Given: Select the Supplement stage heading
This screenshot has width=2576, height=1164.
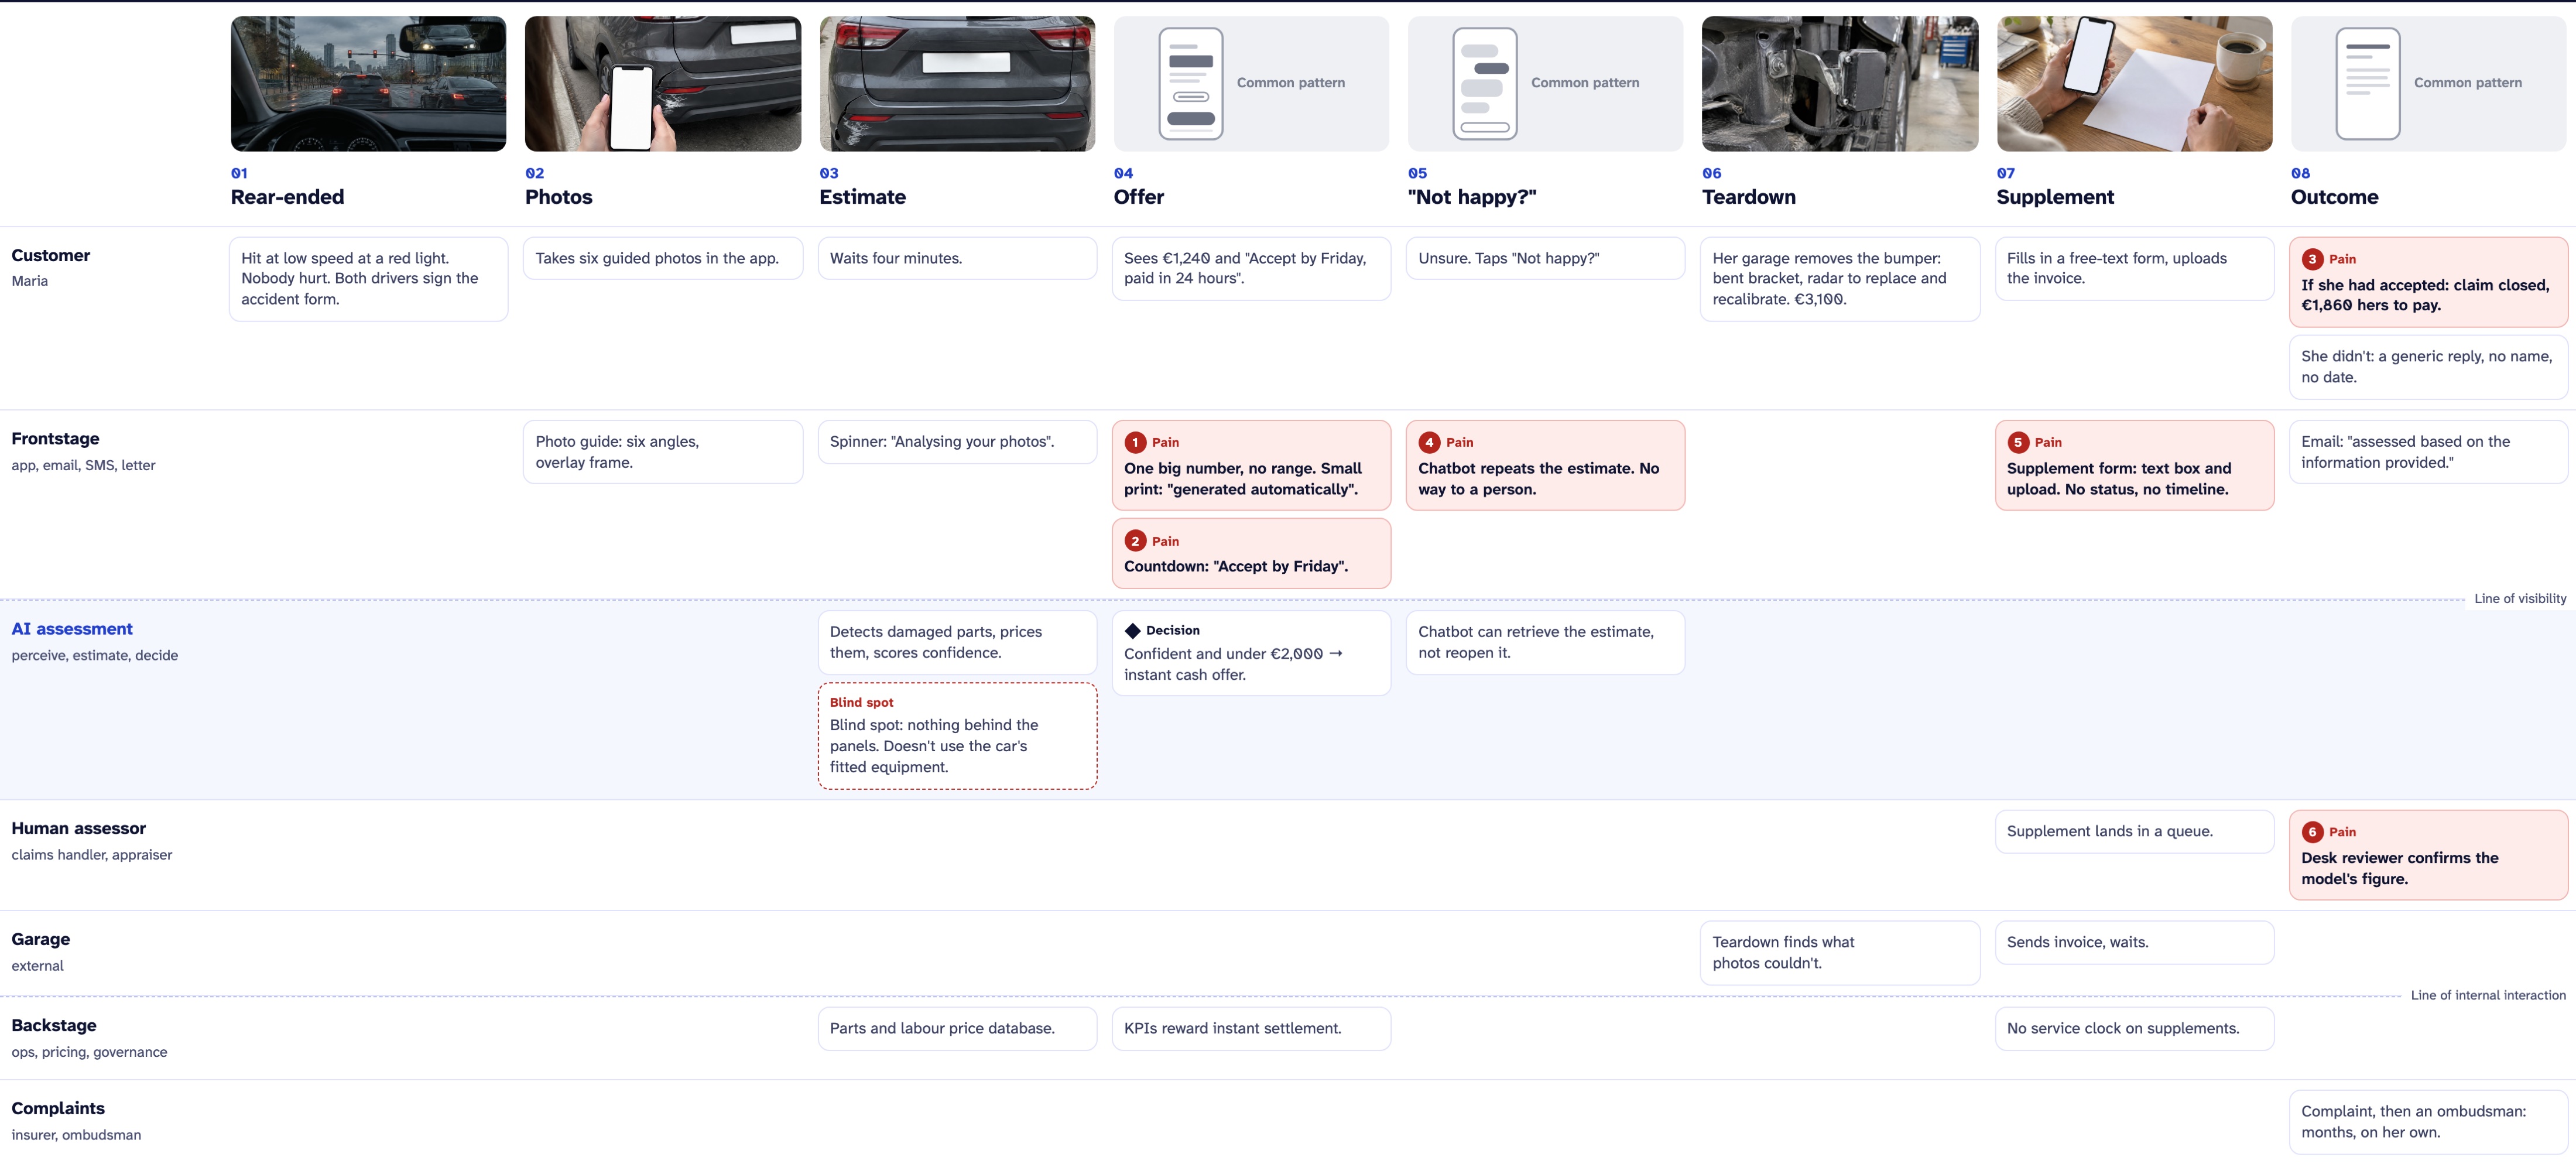Looking at the screenshot, I should [2055, 197].
